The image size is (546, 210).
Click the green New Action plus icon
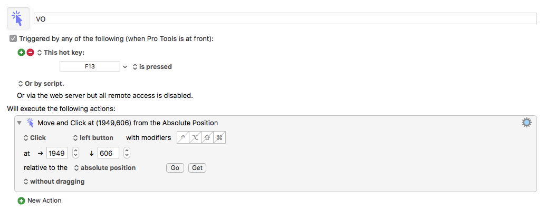pyautogui.click(x=21, y=201)
